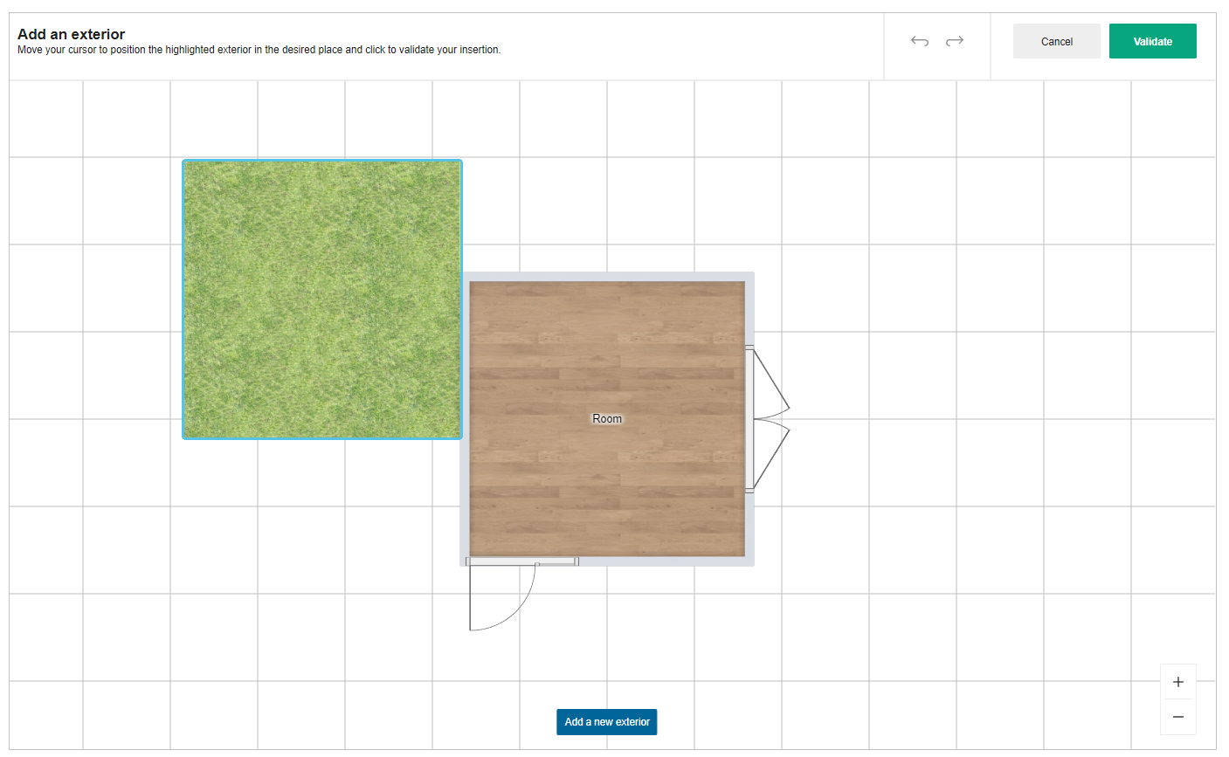Click the Add an exterior heading
Image resolution: width=1229 pixels, height=757 pixels.
tap(72, 34)
